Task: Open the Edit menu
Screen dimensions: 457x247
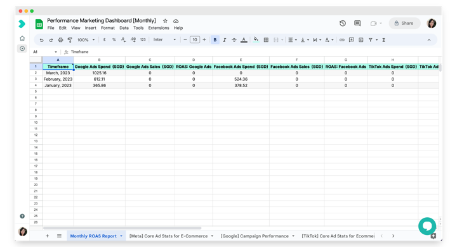Action: click(63, 28)
